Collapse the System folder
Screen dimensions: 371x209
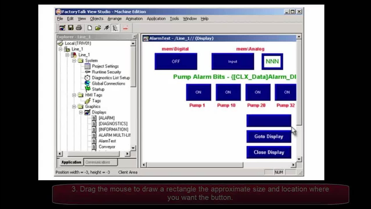coord(74,60)
